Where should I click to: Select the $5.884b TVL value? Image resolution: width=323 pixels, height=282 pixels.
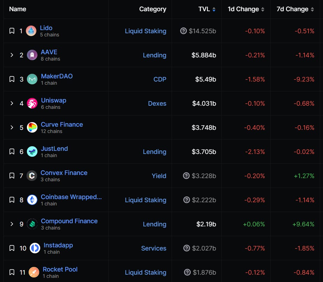pyautogui.click(x=204, y=55)
